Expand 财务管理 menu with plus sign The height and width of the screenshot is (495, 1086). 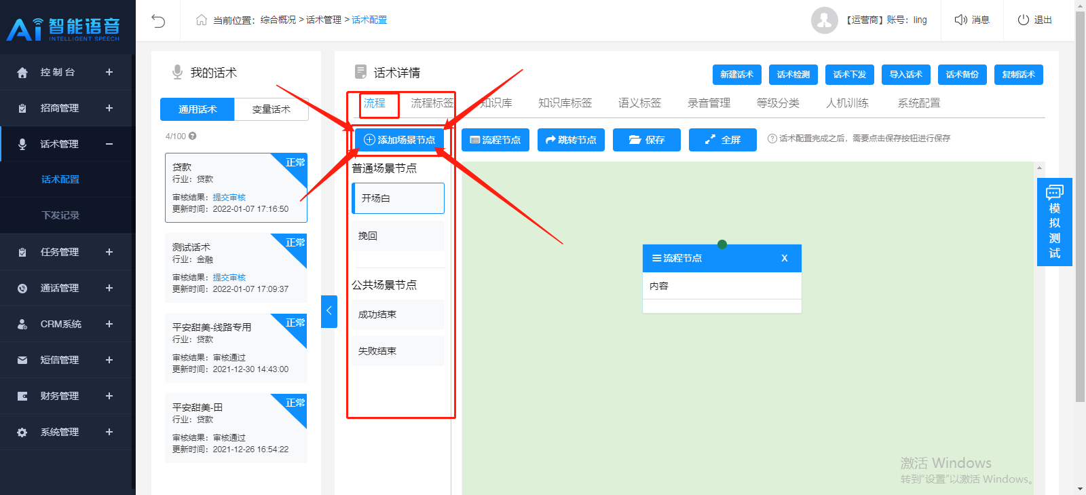pos(109,396)
